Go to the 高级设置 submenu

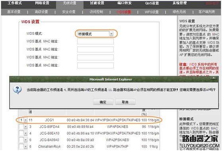[x=41, y=12]
